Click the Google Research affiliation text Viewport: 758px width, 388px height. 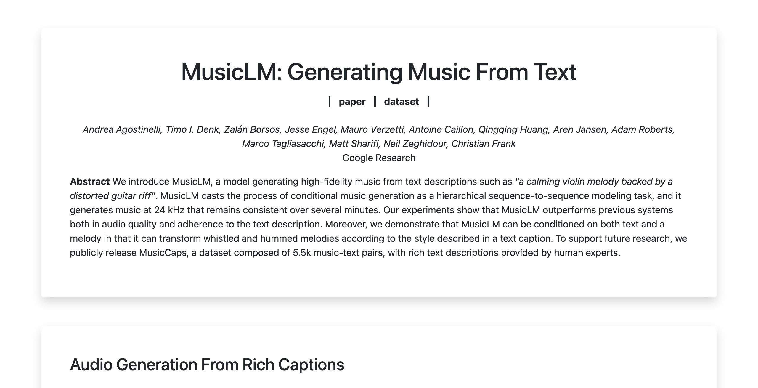tap(379, 158)
